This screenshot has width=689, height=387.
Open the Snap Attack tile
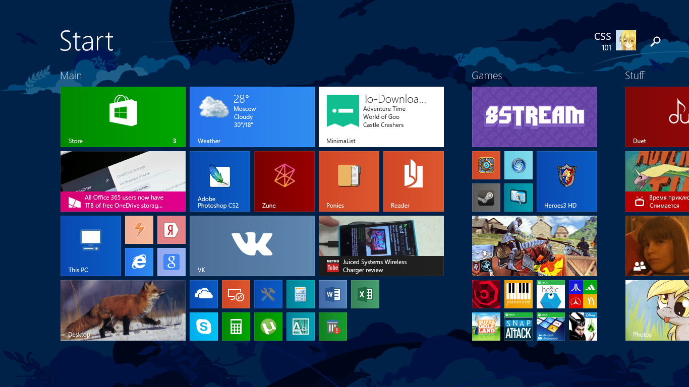tap(519, 327)
